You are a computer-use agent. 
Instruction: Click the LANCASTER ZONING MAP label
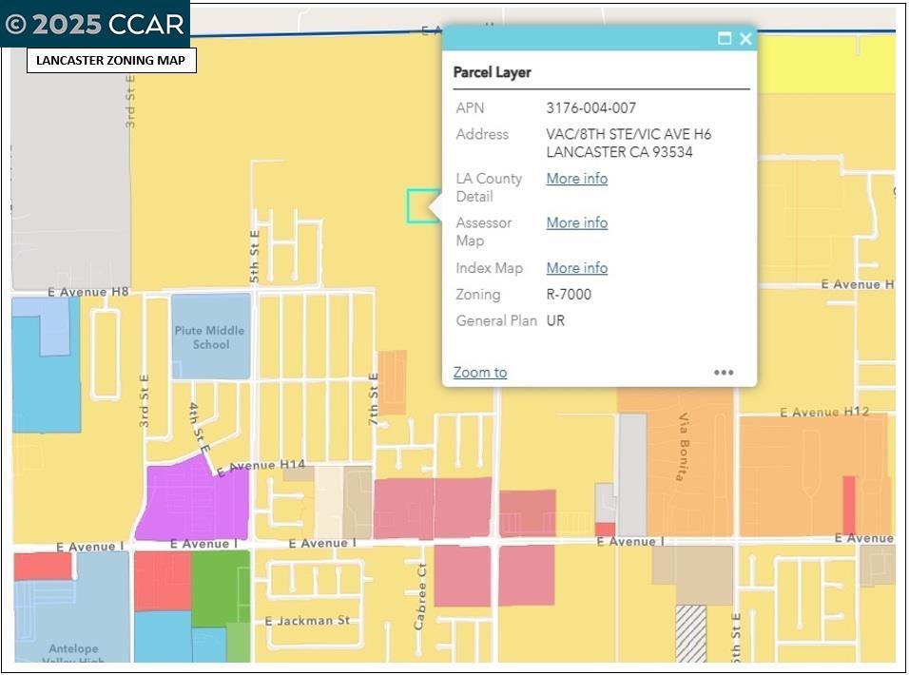(x=112, y=60)
